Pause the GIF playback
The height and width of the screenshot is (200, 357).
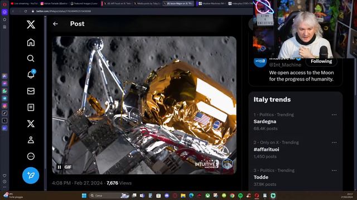(x=60, y=167)
